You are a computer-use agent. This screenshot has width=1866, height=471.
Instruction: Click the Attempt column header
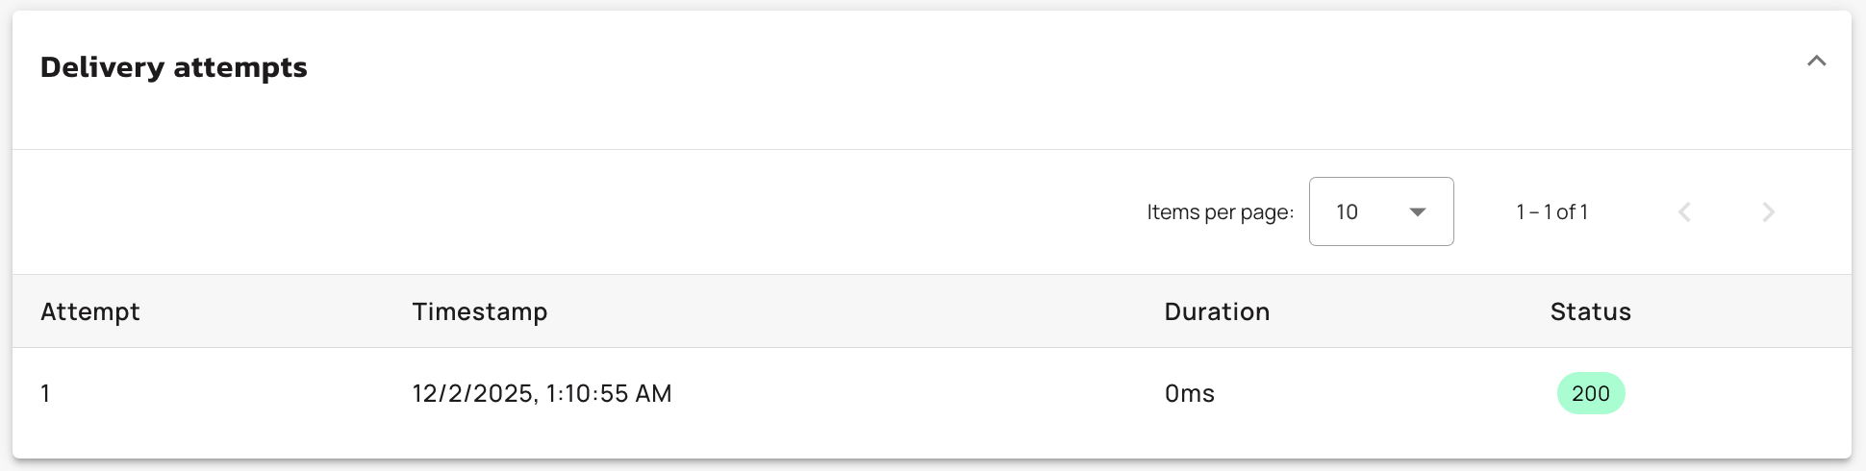90,311
